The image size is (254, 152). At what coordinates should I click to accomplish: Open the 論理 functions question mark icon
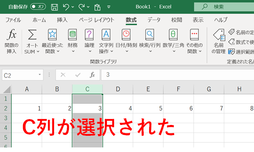[x=89, y=35]
